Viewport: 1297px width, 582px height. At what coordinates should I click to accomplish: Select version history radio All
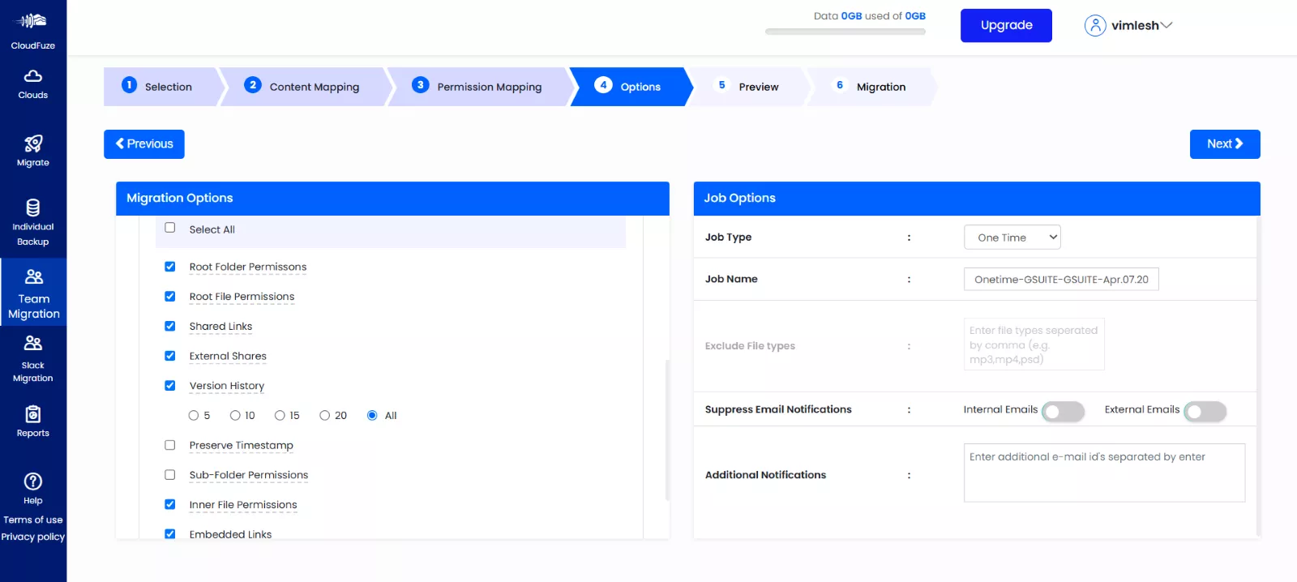point(372,415)
